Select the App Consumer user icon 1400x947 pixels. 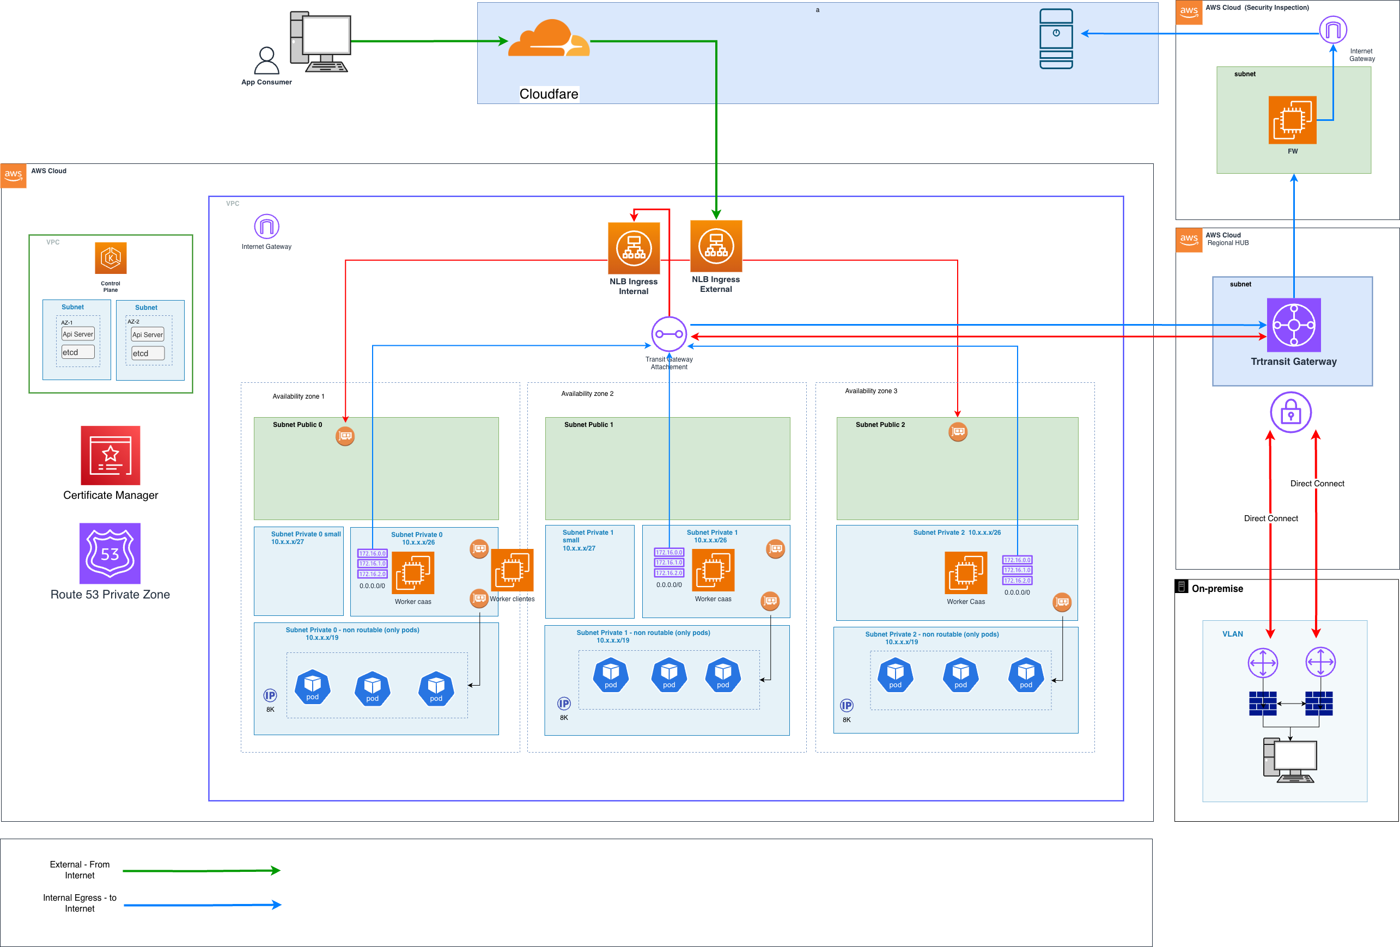tap(266, 60)
